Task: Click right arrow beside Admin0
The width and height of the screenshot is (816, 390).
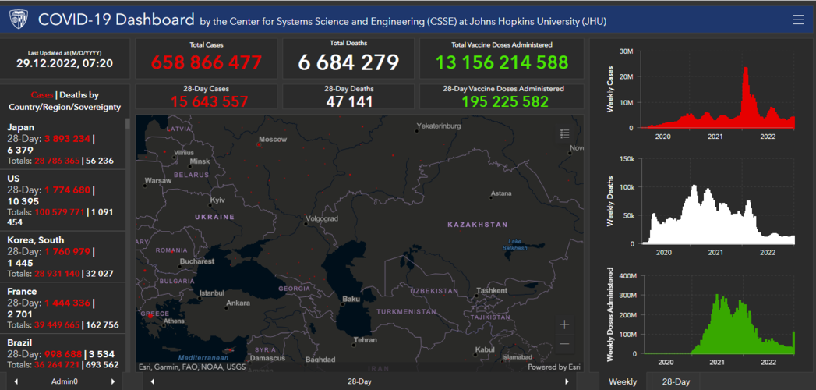Action: pos(113,381)
